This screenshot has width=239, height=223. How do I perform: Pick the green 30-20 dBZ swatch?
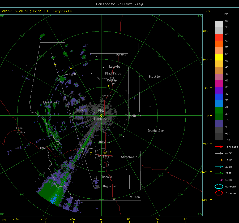pyautogui.click(x=219, y=110)
